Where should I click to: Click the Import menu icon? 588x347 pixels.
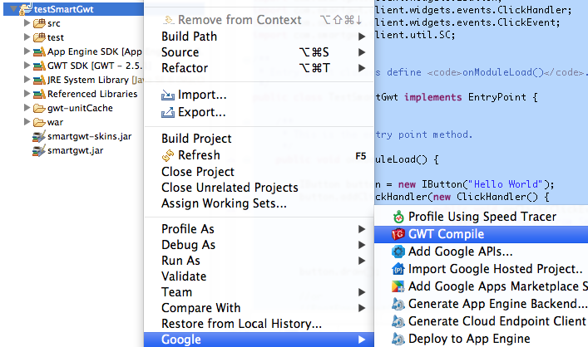[x=168, y=95]
